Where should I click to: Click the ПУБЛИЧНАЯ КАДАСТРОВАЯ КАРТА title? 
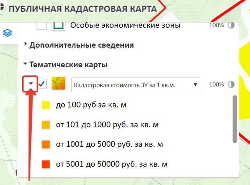pyautogui.click(x=83, y=9)
